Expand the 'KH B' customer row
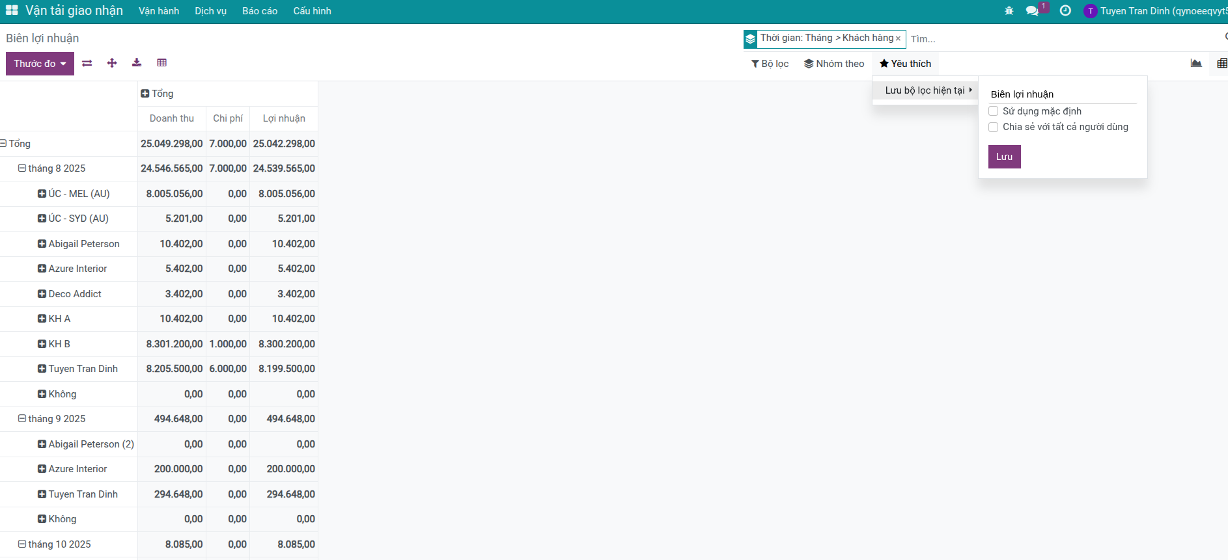The height and width of the screenshot is (560, 1228). click(x=42, y=344)
